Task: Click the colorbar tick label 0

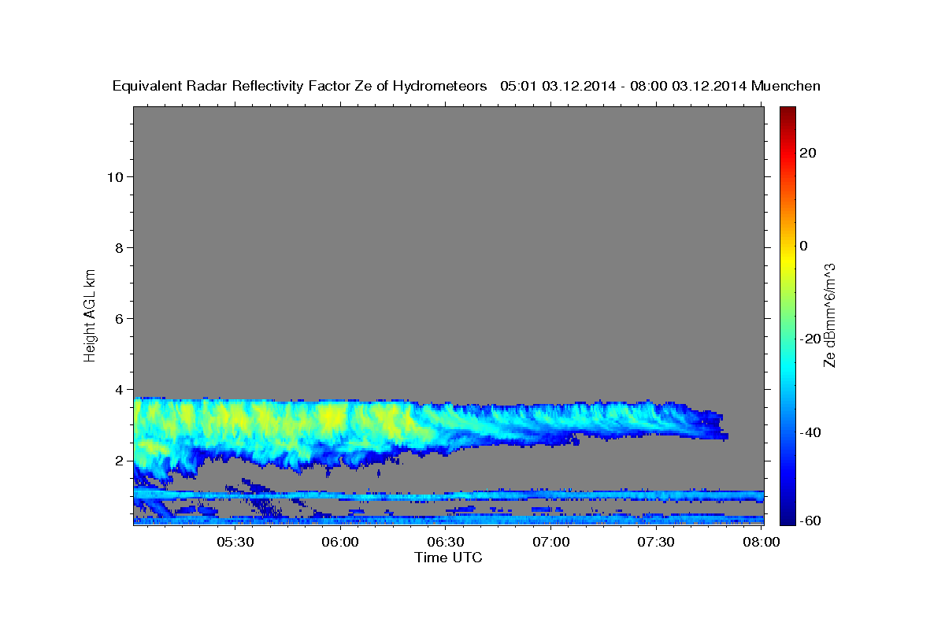Action: [804, 246]
